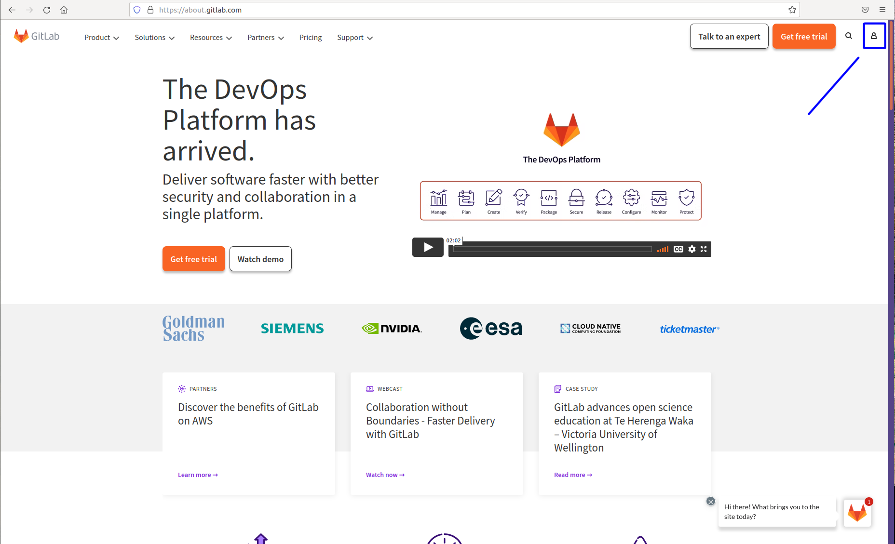Screen dimensions: 895x544
Task: Select Pricing in the navigation bar
Action: point(310,38)
